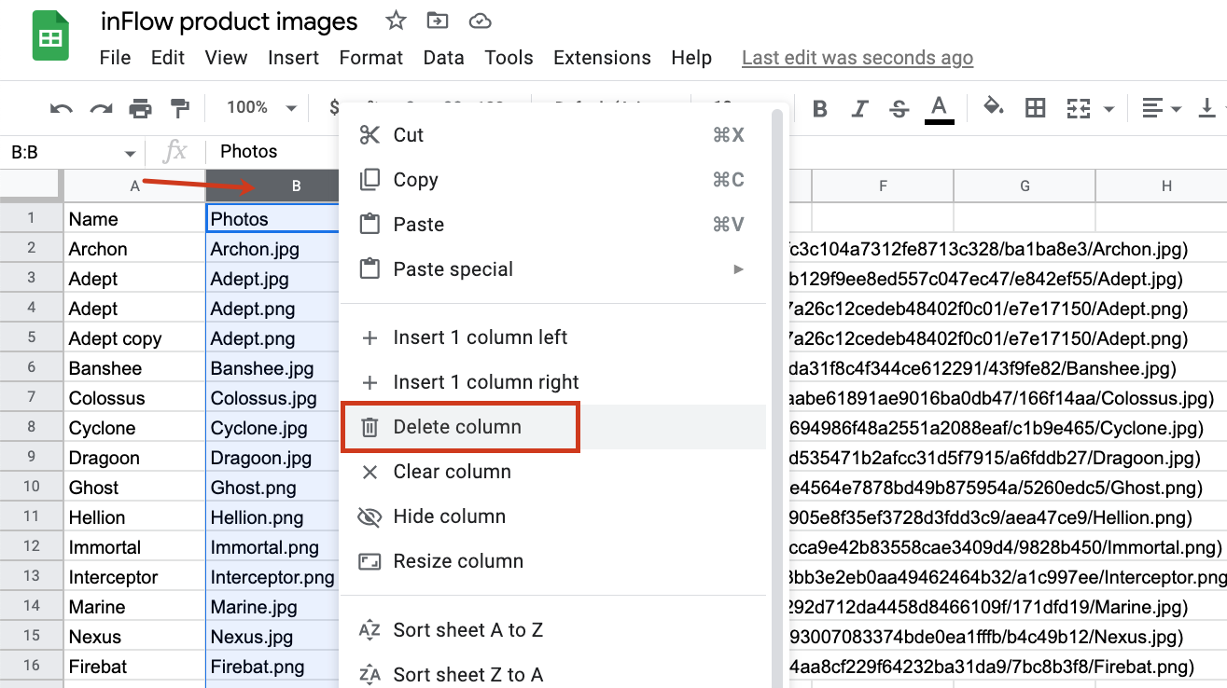Open the View menu
The width and height of the screenshot is (1227, 688).
coord(226,58)
